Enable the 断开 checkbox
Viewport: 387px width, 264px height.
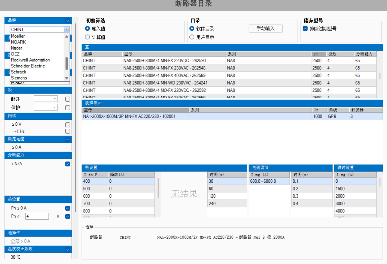[68, 99]
